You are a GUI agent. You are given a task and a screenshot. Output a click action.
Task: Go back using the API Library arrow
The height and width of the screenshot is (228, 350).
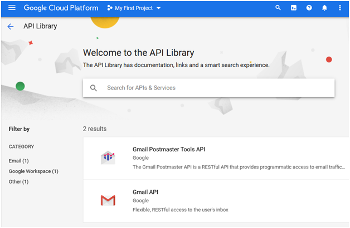pos(11,27)
